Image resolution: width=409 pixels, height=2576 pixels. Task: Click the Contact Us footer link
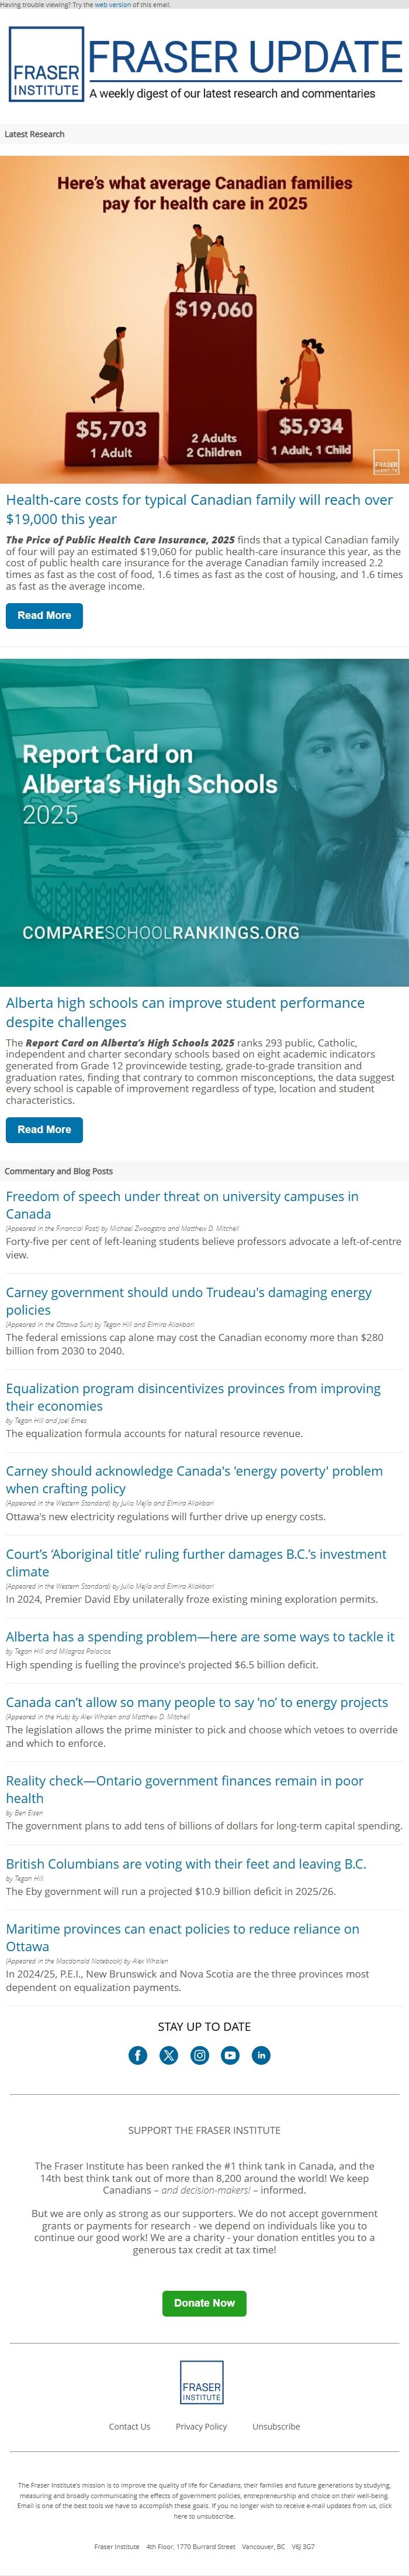[130, 2427]
